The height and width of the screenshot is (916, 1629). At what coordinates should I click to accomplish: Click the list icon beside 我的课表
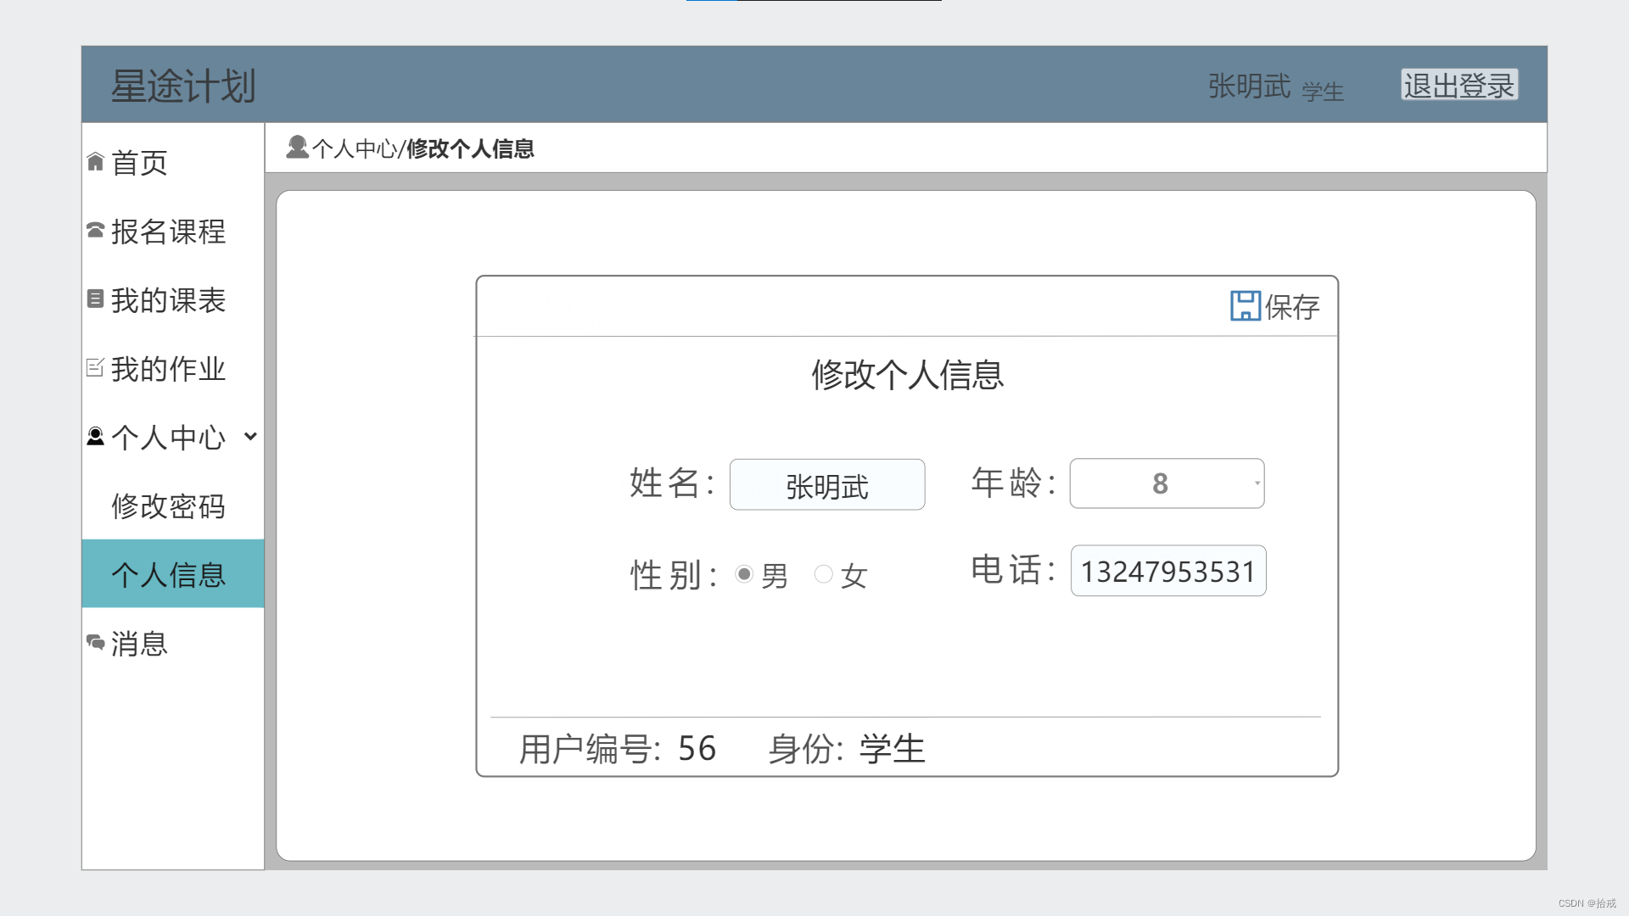95,299
